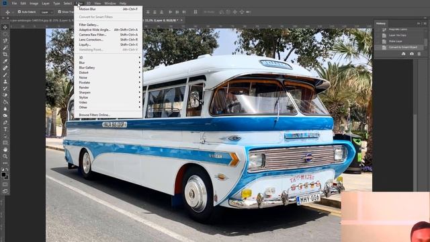
Task: Click the foreground color swatch
Action: pyautogui.click(x=3, y=175)
